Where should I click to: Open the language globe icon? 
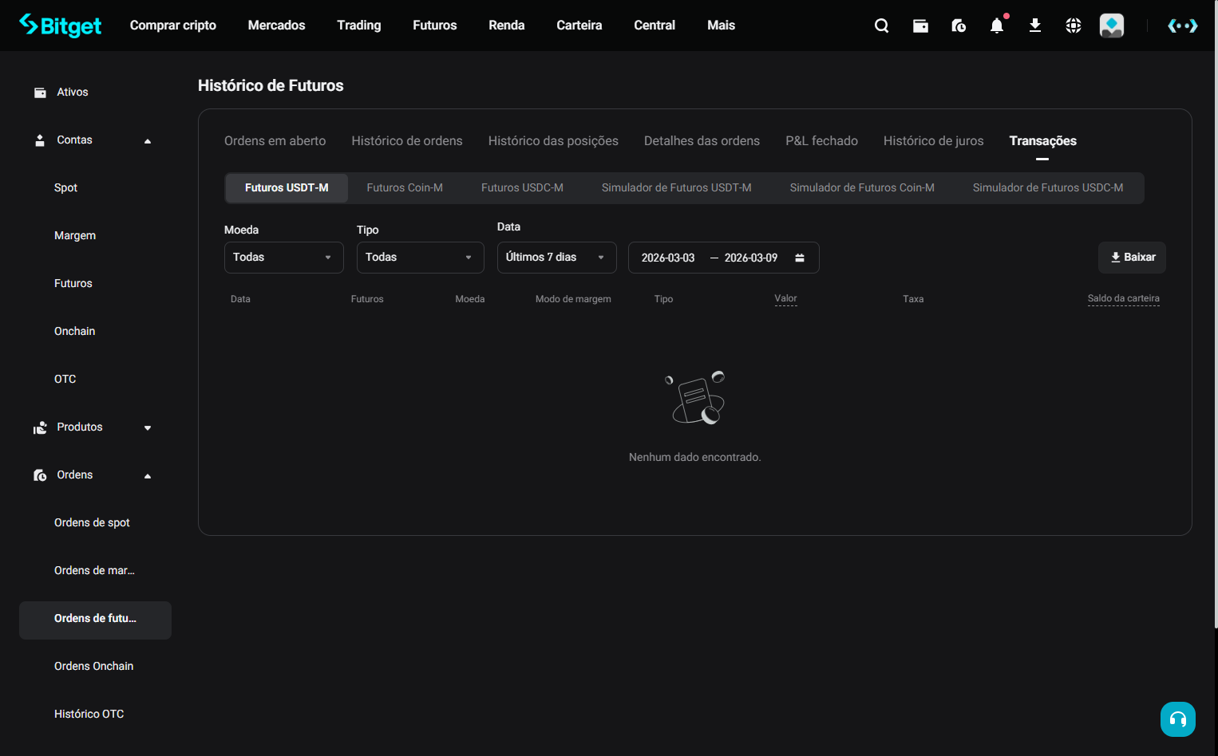pyautogui.click(x=1074, y=26)
